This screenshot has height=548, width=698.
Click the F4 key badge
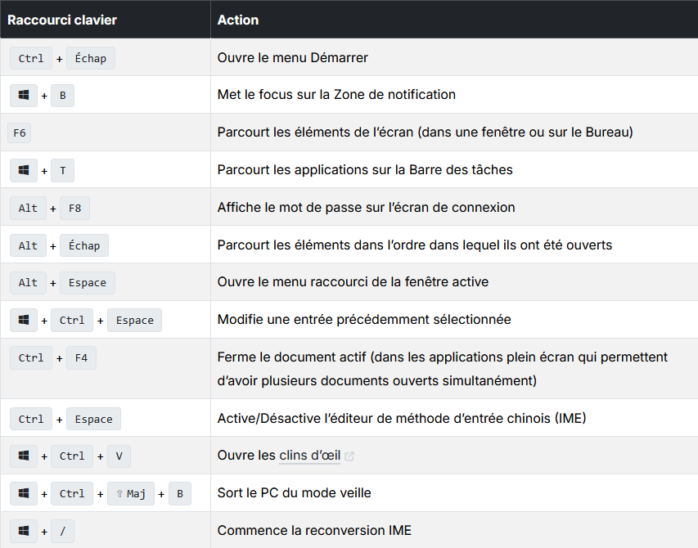tap(82, 358)
